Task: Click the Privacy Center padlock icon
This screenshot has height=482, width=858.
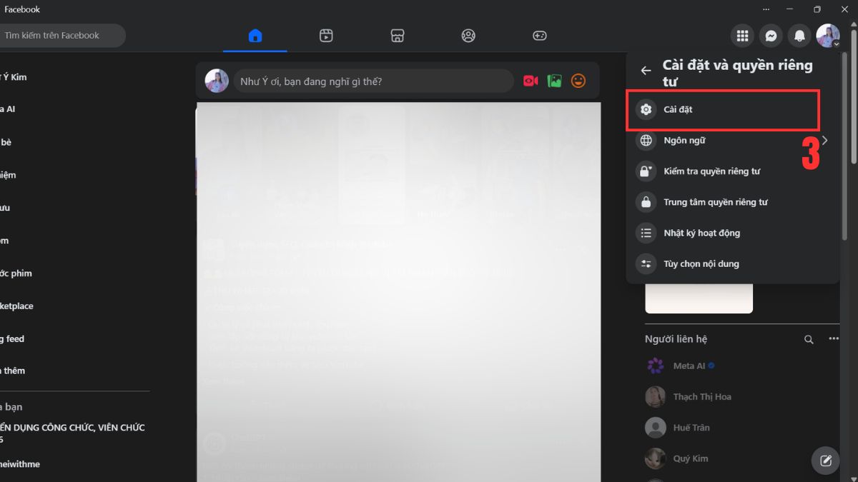Action: tap(646, 202)
